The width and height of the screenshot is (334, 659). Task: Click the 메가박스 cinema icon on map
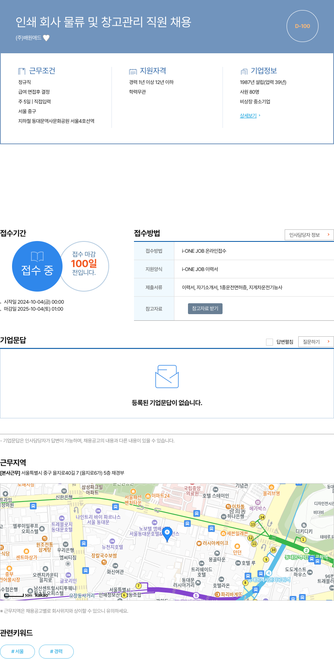point(257,502)
